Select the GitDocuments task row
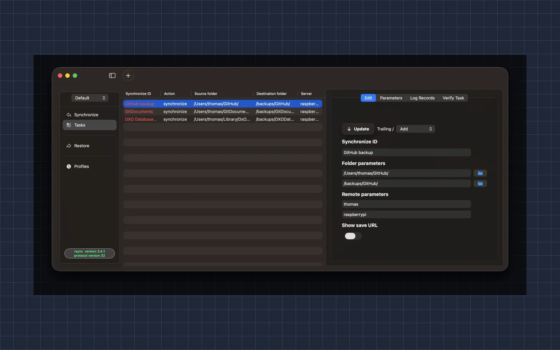 [223, 111]
